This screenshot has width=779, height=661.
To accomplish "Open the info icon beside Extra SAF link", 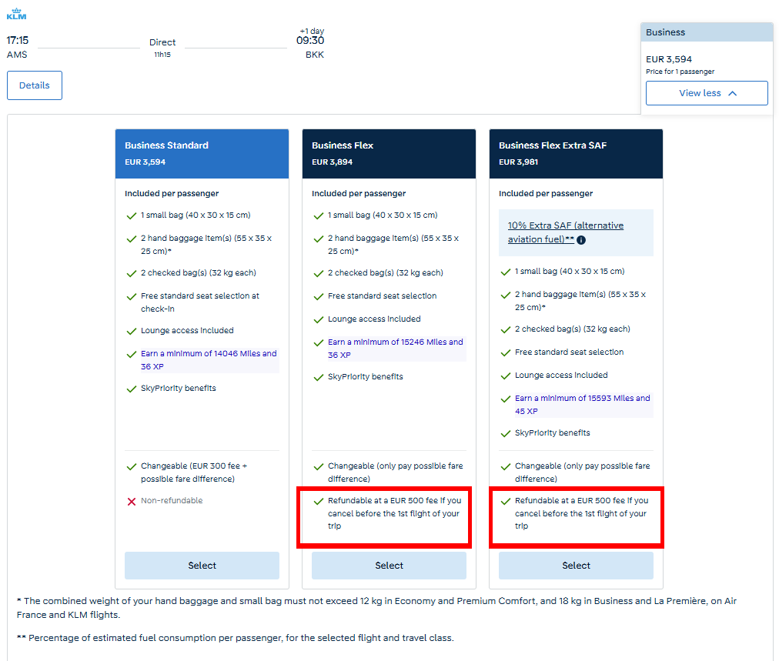I will (x=583, y=239).
